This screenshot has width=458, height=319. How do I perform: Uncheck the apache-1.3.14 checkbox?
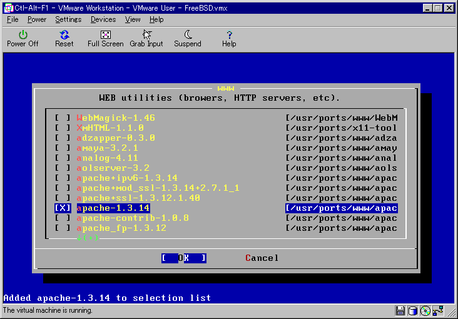pos(63,208)
